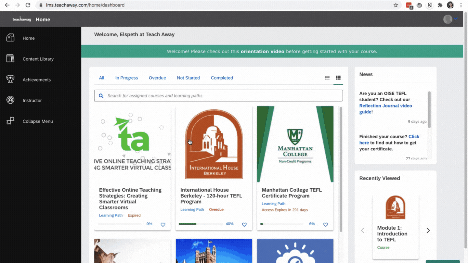
Task: Open Manhattan College logo thumbnail
Action: [x=295, y=144]
